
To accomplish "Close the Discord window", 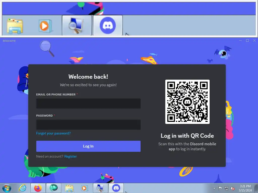I will [x=254, y=40].
